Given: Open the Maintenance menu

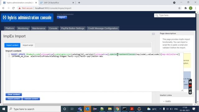Looking at the screenshot, I should tap(39, 28).
